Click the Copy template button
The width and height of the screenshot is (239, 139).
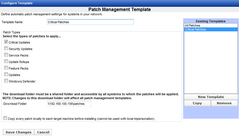(x=197, y=103)
